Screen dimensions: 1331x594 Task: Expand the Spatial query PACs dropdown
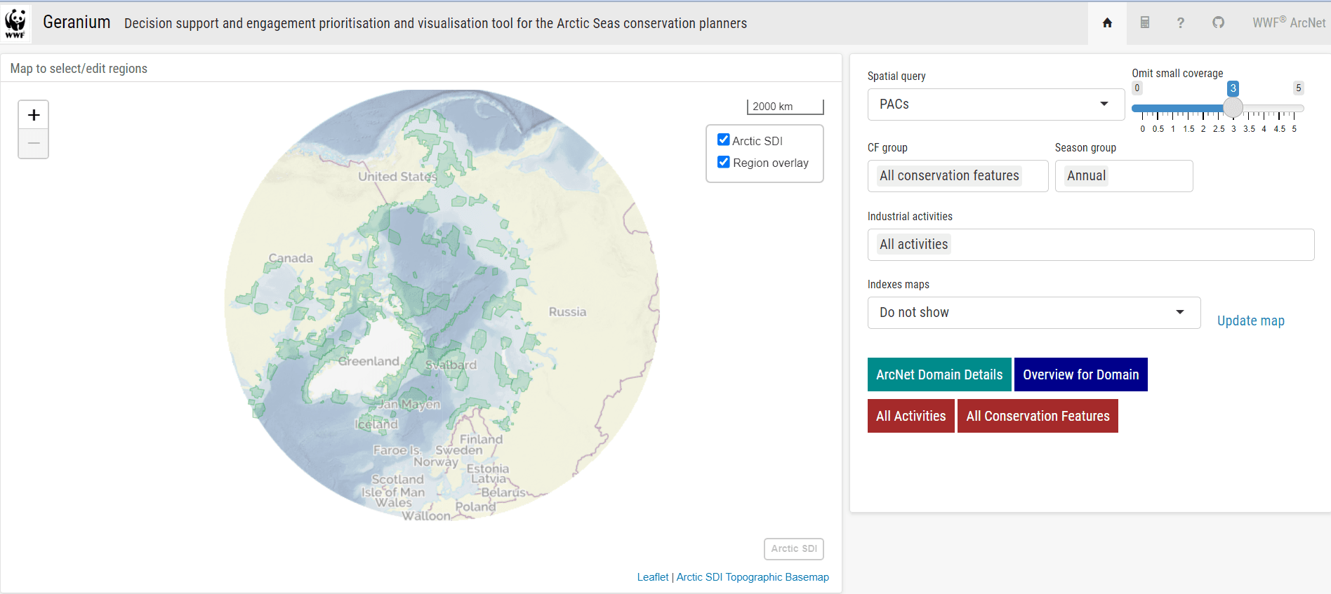click(995, 104)
